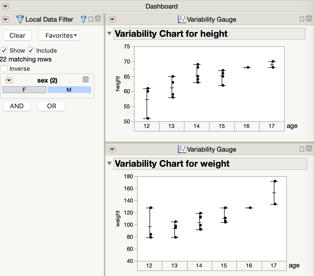Click the funnel icon beside Local Data Filter title

(x=20, y=19)
